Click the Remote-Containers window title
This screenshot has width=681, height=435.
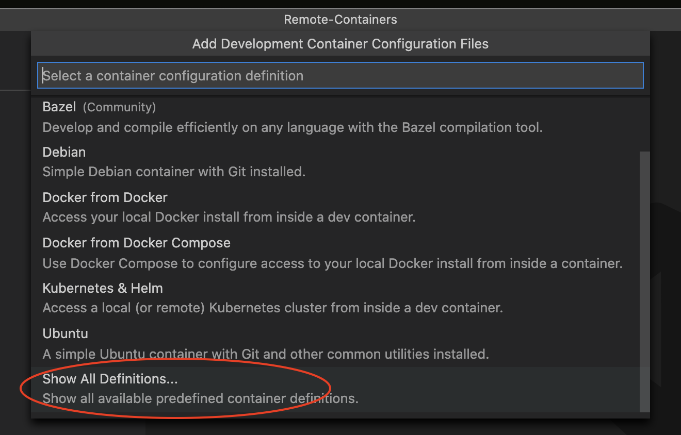pos(340,20)
